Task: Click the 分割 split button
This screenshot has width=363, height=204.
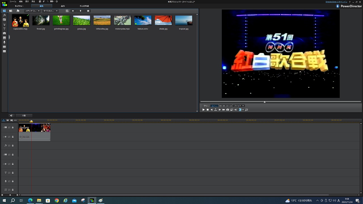Action: [24, 116]
